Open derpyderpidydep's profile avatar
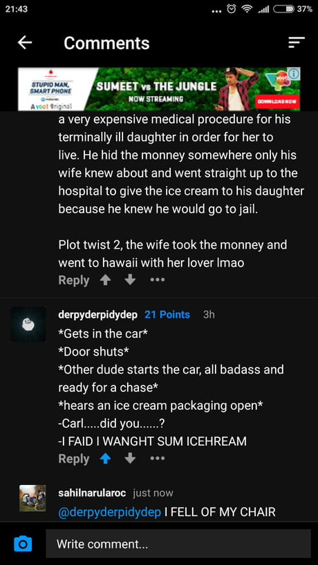Screen dimensions: 318x565 tap(28, 324)
